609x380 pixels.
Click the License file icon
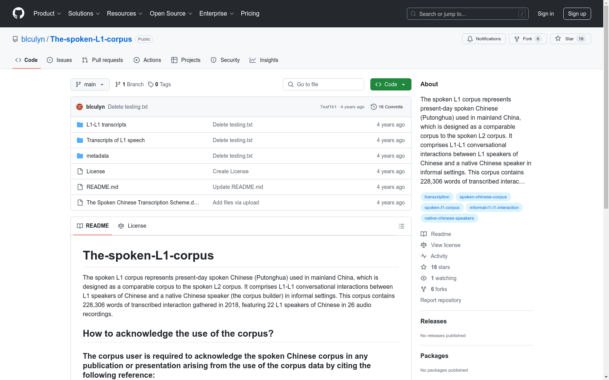coord(80,171)
